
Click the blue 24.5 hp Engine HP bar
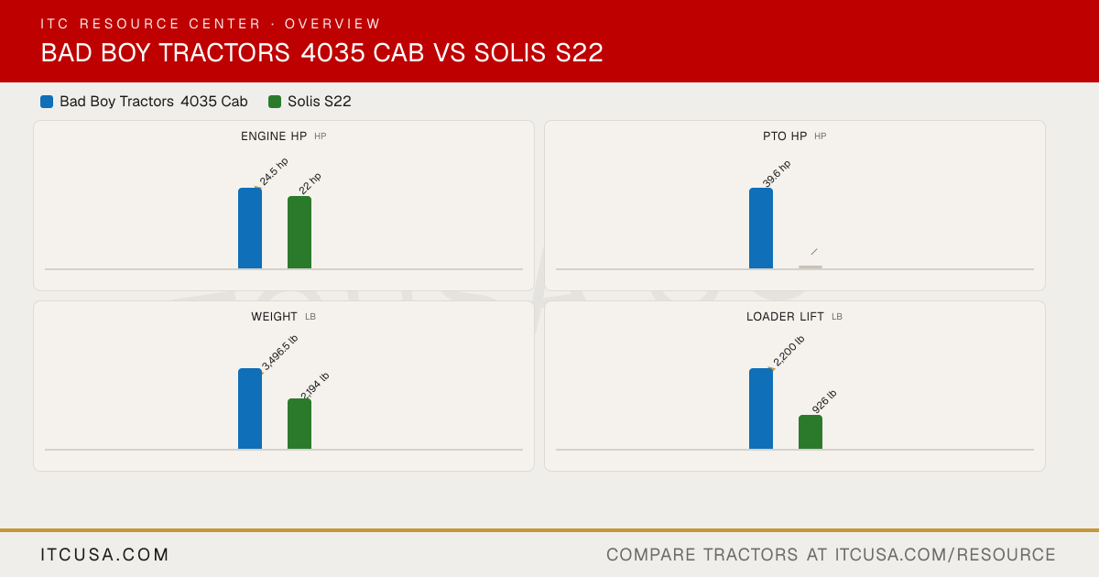(250, 228)
